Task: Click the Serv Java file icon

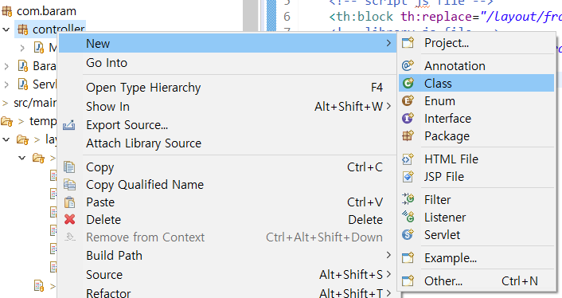Action: coord(23,84)
